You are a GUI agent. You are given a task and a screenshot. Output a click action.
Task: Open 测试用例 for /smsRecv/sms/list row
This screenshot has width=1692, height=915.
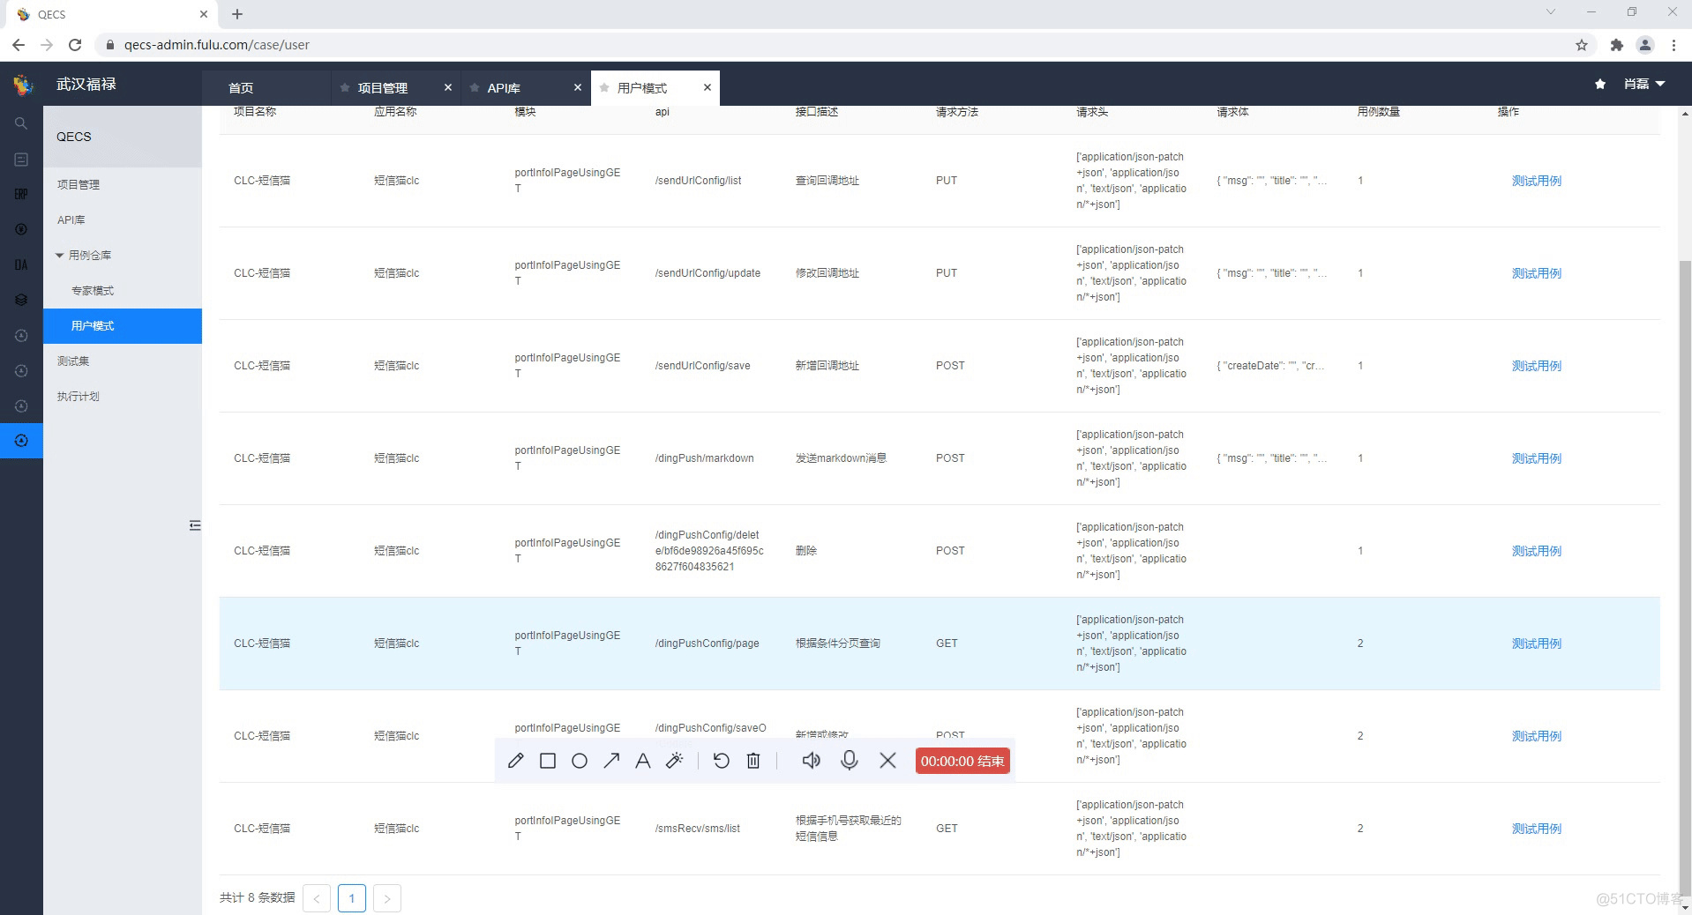(x=1537, y=829)
